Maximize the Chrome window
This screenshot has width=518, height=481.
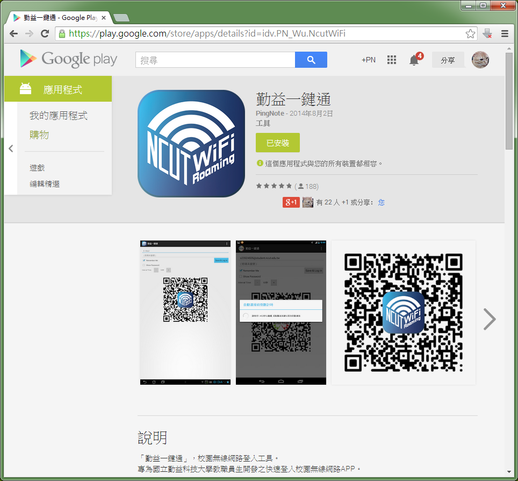click(483, 5)
